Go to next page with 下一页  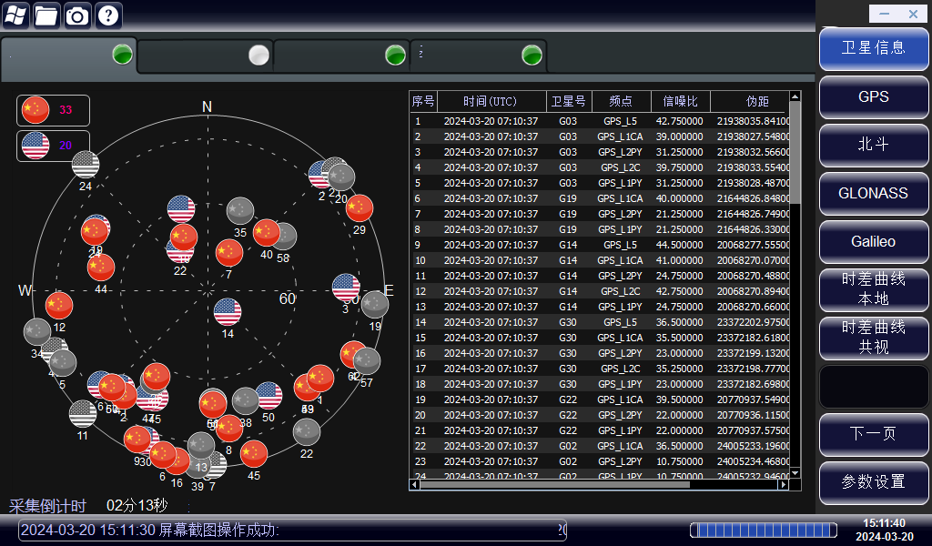874,434
